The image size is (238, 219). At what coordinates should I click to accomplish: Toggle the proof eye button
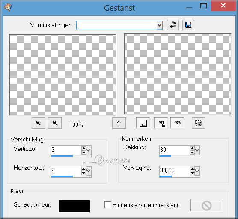(x=177, y=123)
